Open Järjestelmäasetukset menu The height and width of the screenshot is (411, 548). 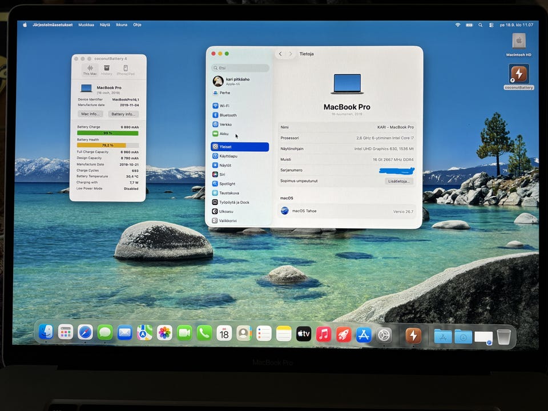pos(53,25)
